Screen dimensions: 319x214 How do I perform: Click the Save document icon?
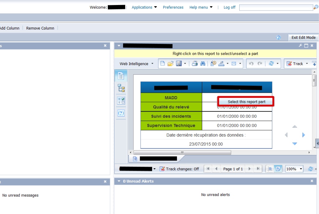coord(179,64)
